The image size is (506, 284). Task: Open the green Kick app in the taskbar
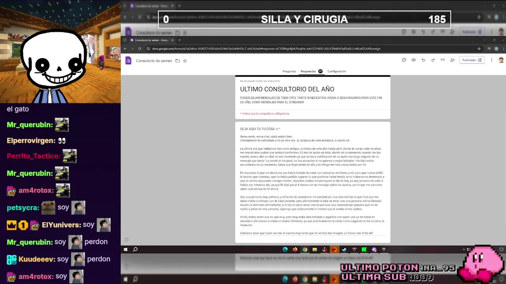coord(364,249)
